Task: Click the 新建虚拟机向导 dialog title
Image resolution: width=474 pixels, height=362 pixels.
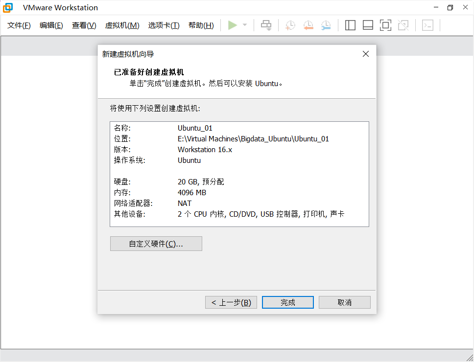Action: [x=128, y=54]
